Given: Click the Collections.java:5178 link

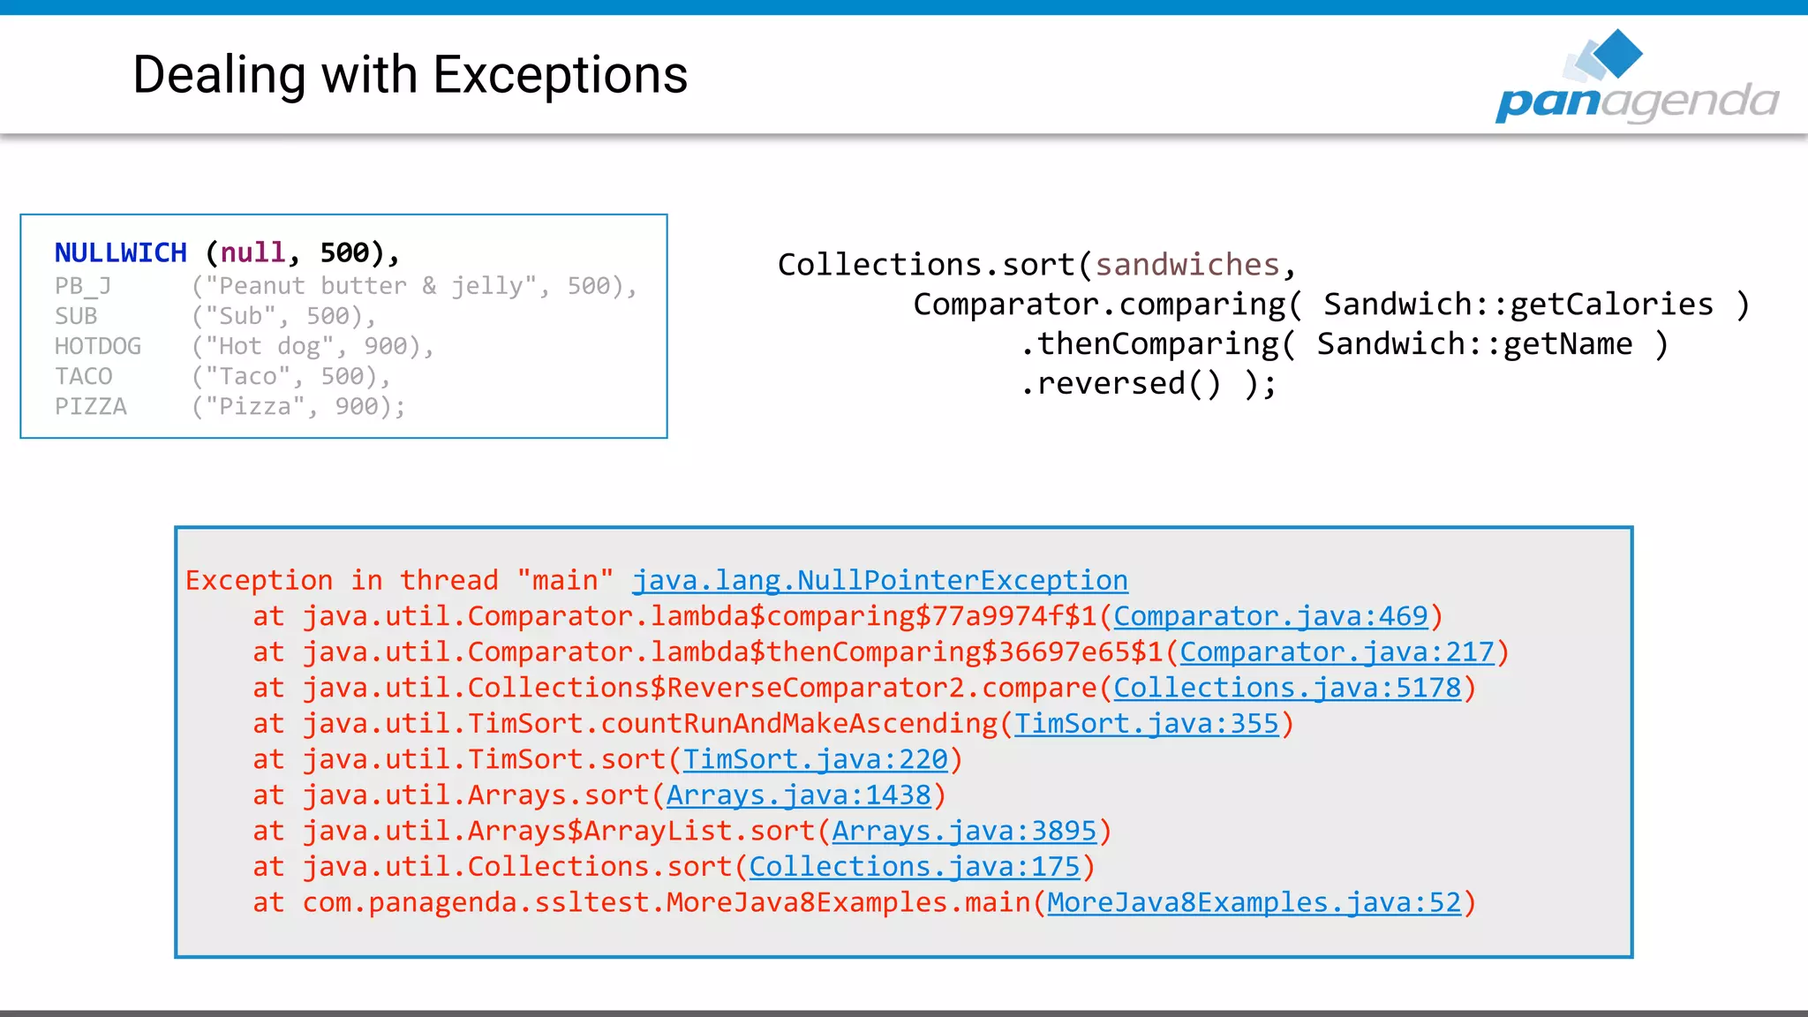Looking at the screenshot, I should [x=1287, y=688].
